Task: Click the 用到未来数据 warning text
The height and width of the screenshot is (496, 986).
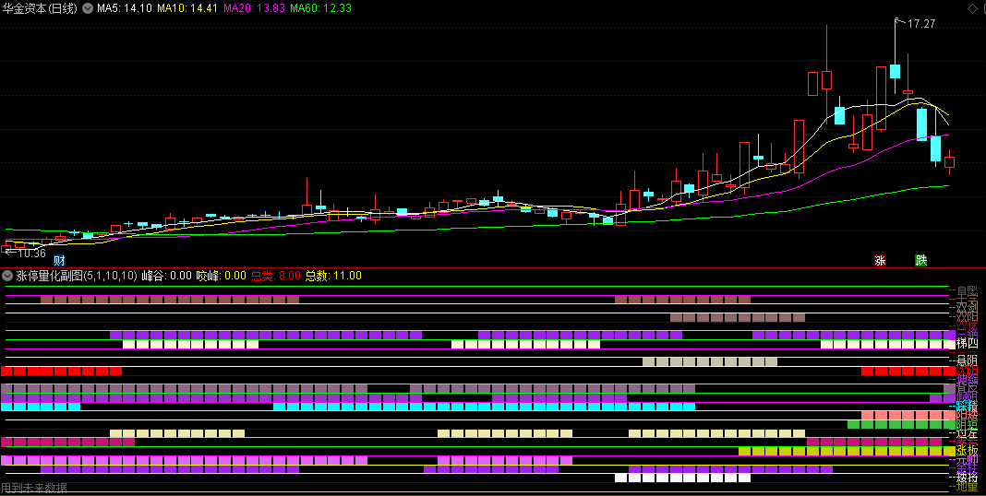Action: 34,488
